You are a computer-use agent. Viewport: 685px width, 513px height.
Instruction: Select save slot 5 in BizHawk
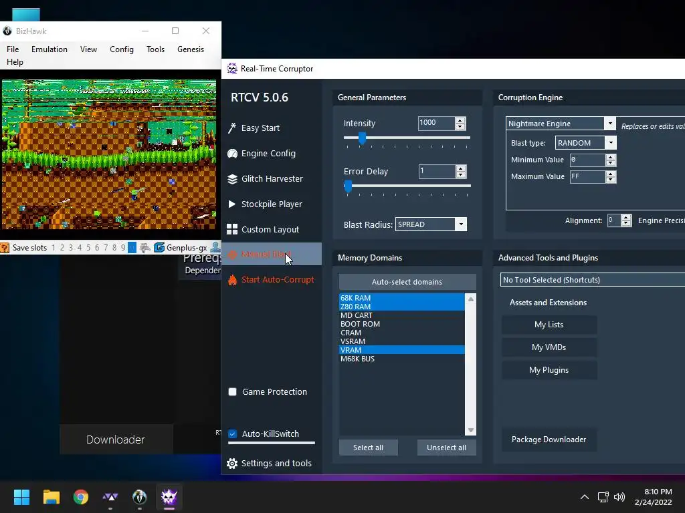tap(88, 248)
